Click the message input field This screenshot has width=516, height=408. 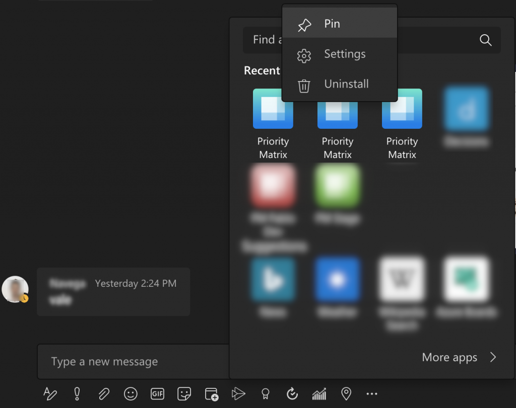(x=133, y=362)
